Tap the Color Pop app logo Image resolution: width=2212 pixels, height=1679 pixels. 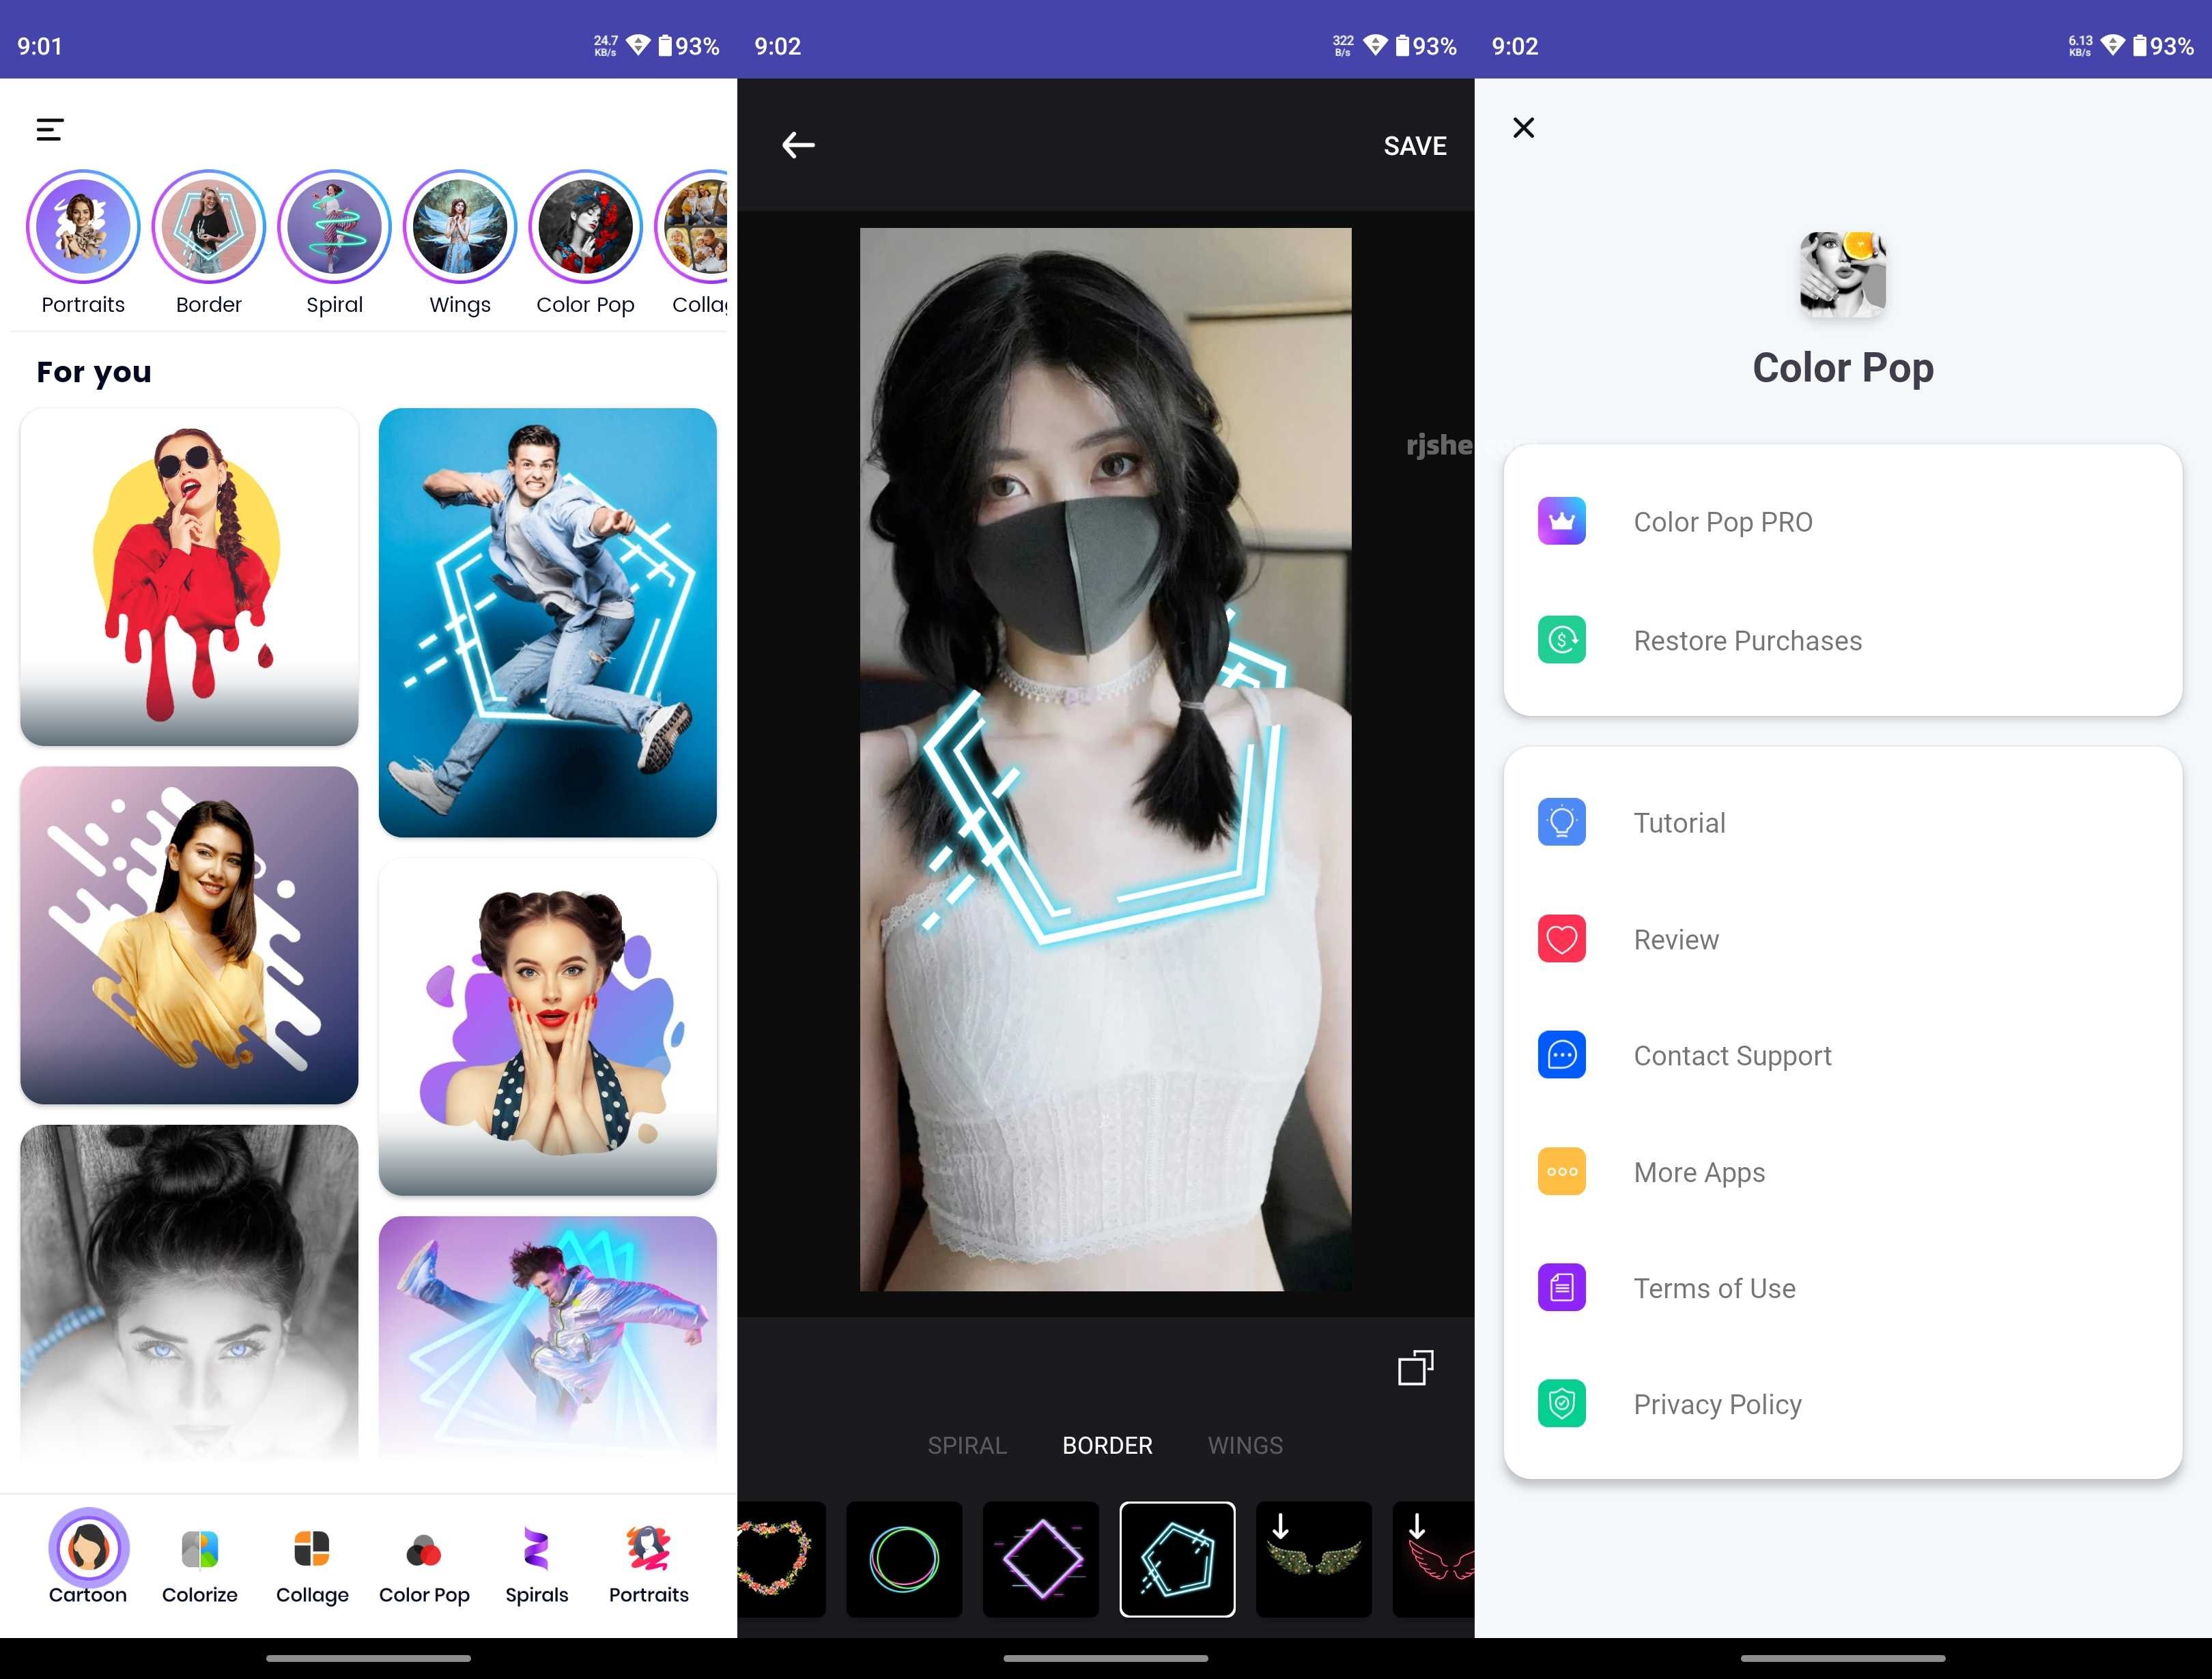click(1842, 274)
